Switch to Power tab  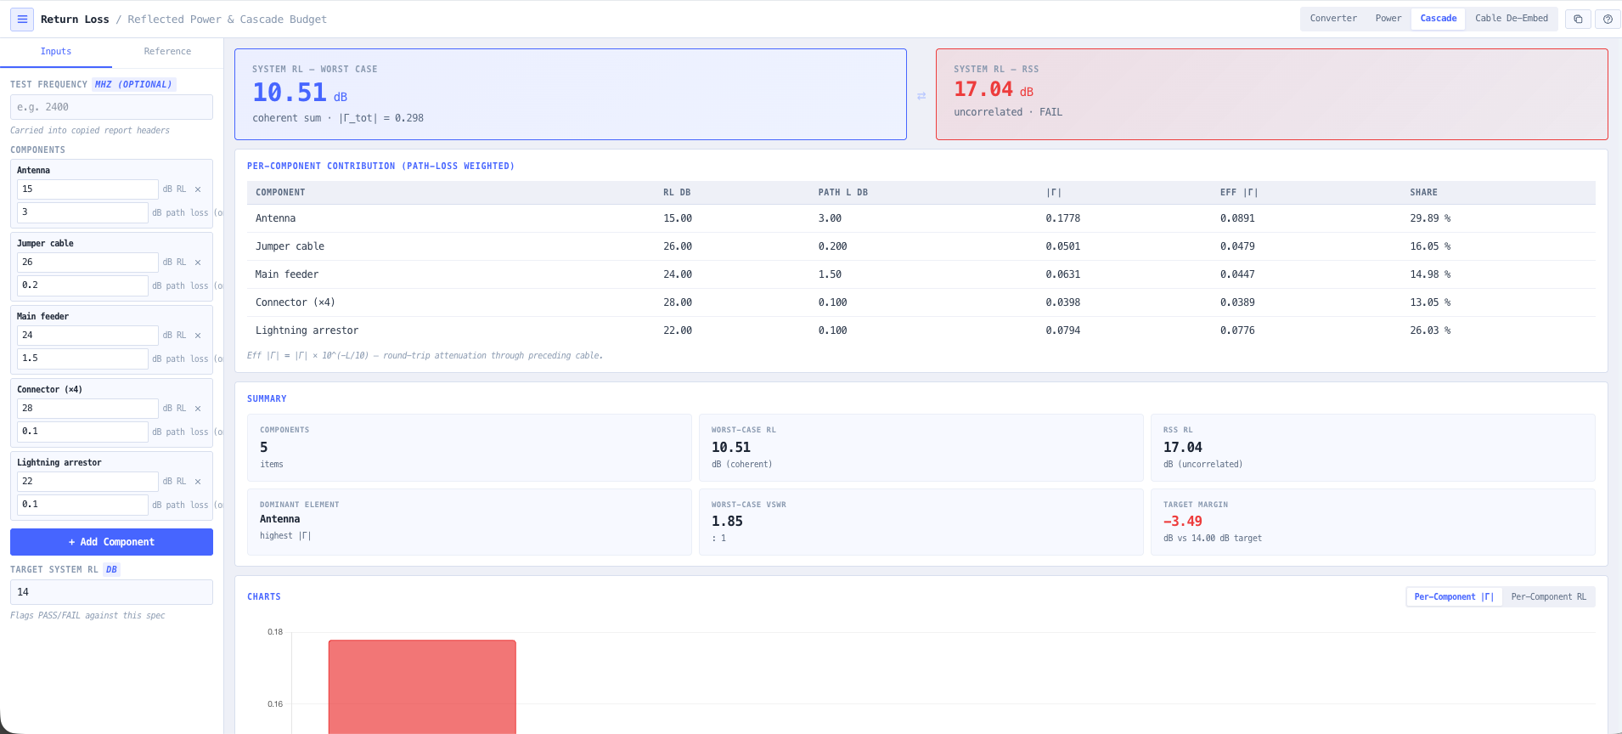[1388, 19]
